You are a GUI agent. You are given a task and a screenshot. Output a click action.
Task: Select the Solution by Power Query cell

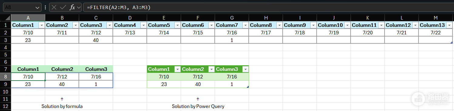pos(198,106)
